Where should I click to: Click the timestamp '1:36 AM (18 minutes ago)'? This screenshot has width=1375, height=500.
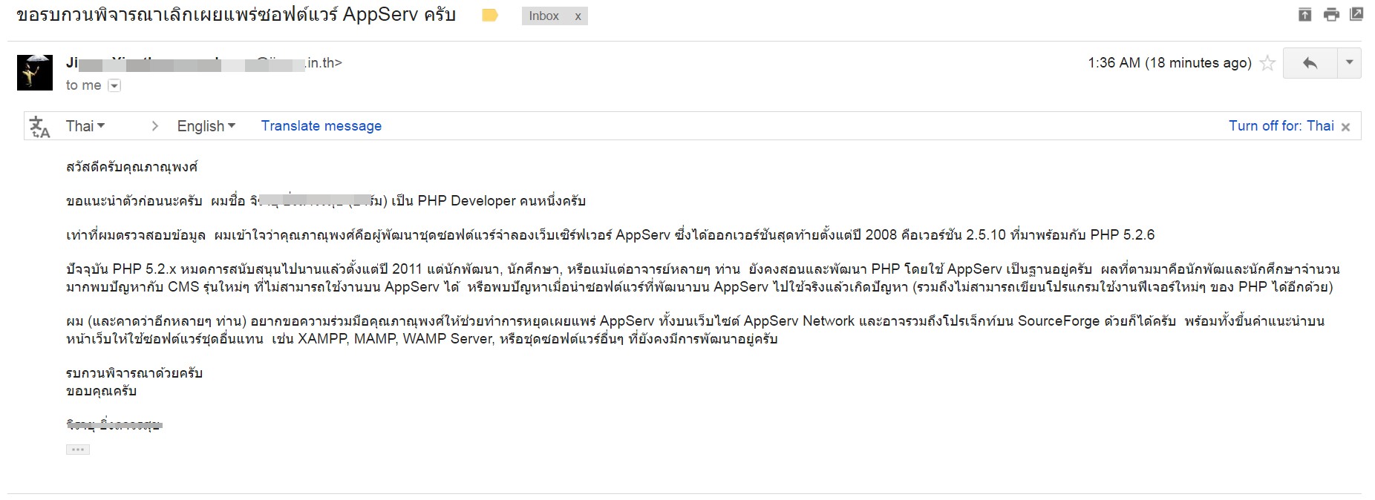point(1169,63)
